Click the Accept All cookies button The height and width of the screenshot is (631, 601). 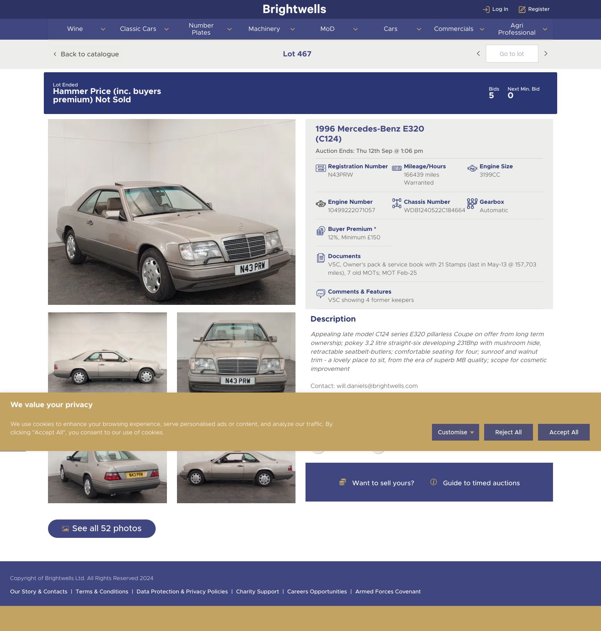(x=564, y=432)
